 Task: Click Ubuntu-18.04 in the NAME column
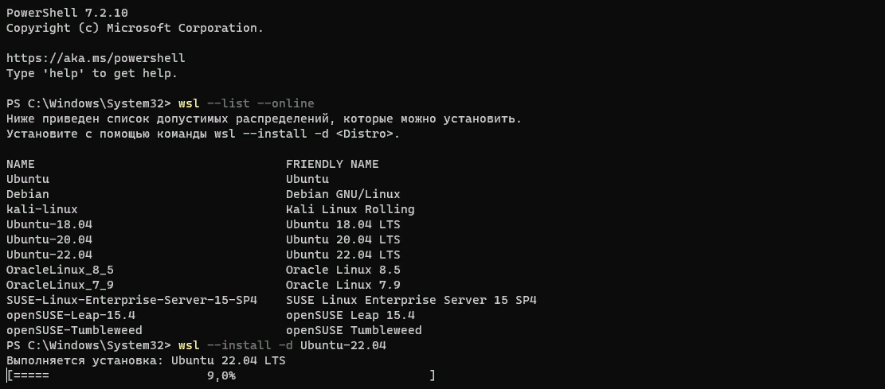click(49, 224)
